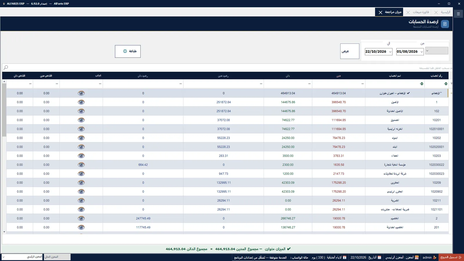
Task: Open equals filter operator for افتتاحي مدين column
Action: [57, 84]
